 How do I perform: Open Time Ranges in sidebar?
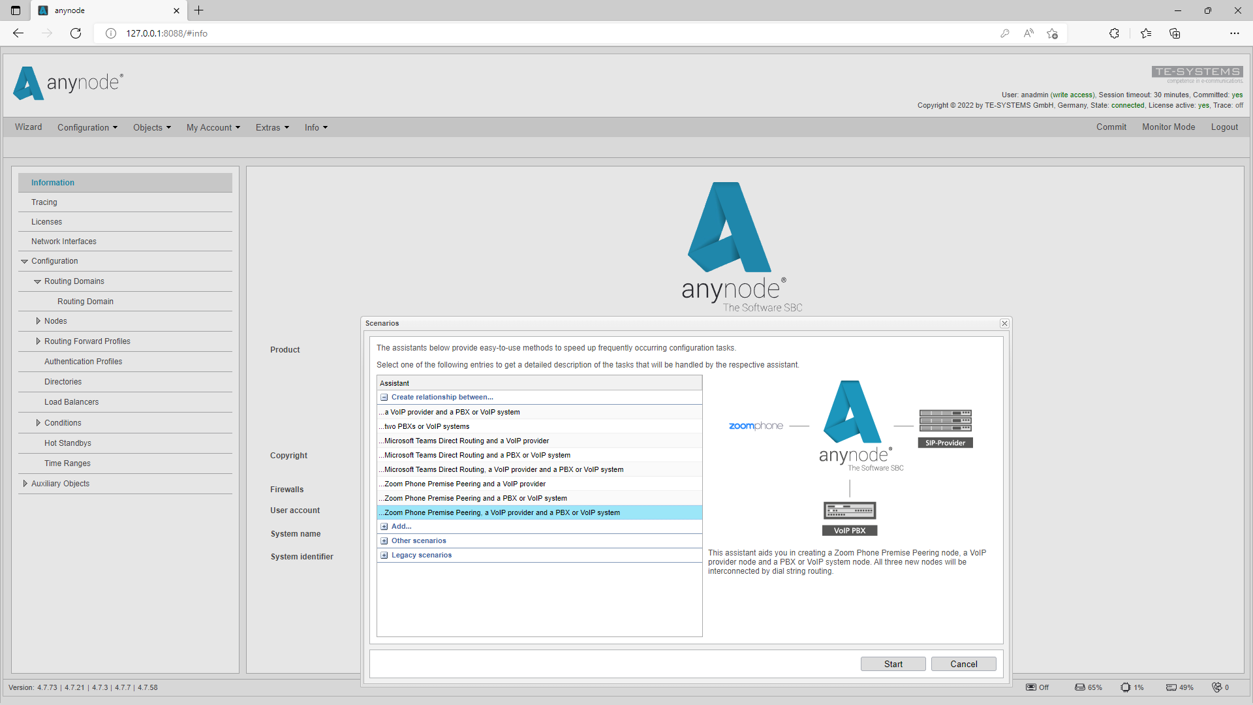point(125,463)
